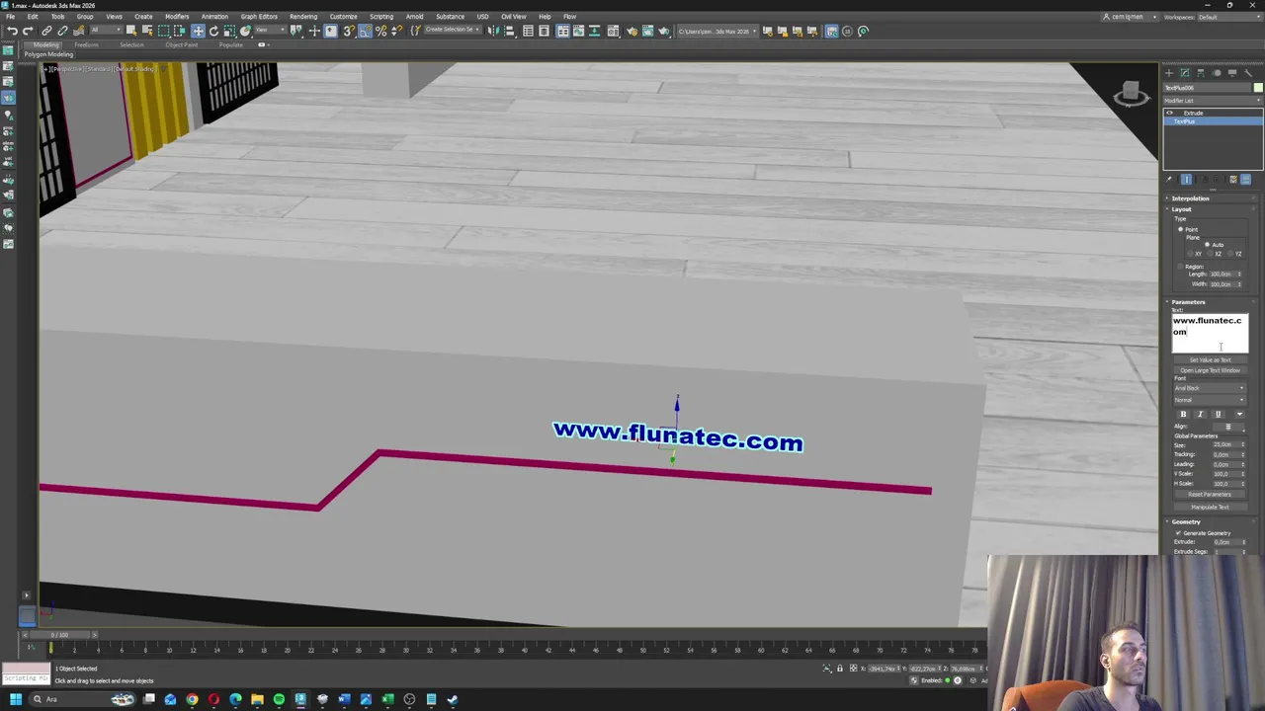
Task: Pick Rectangular Selection Region tool
Action: [164, 31]
